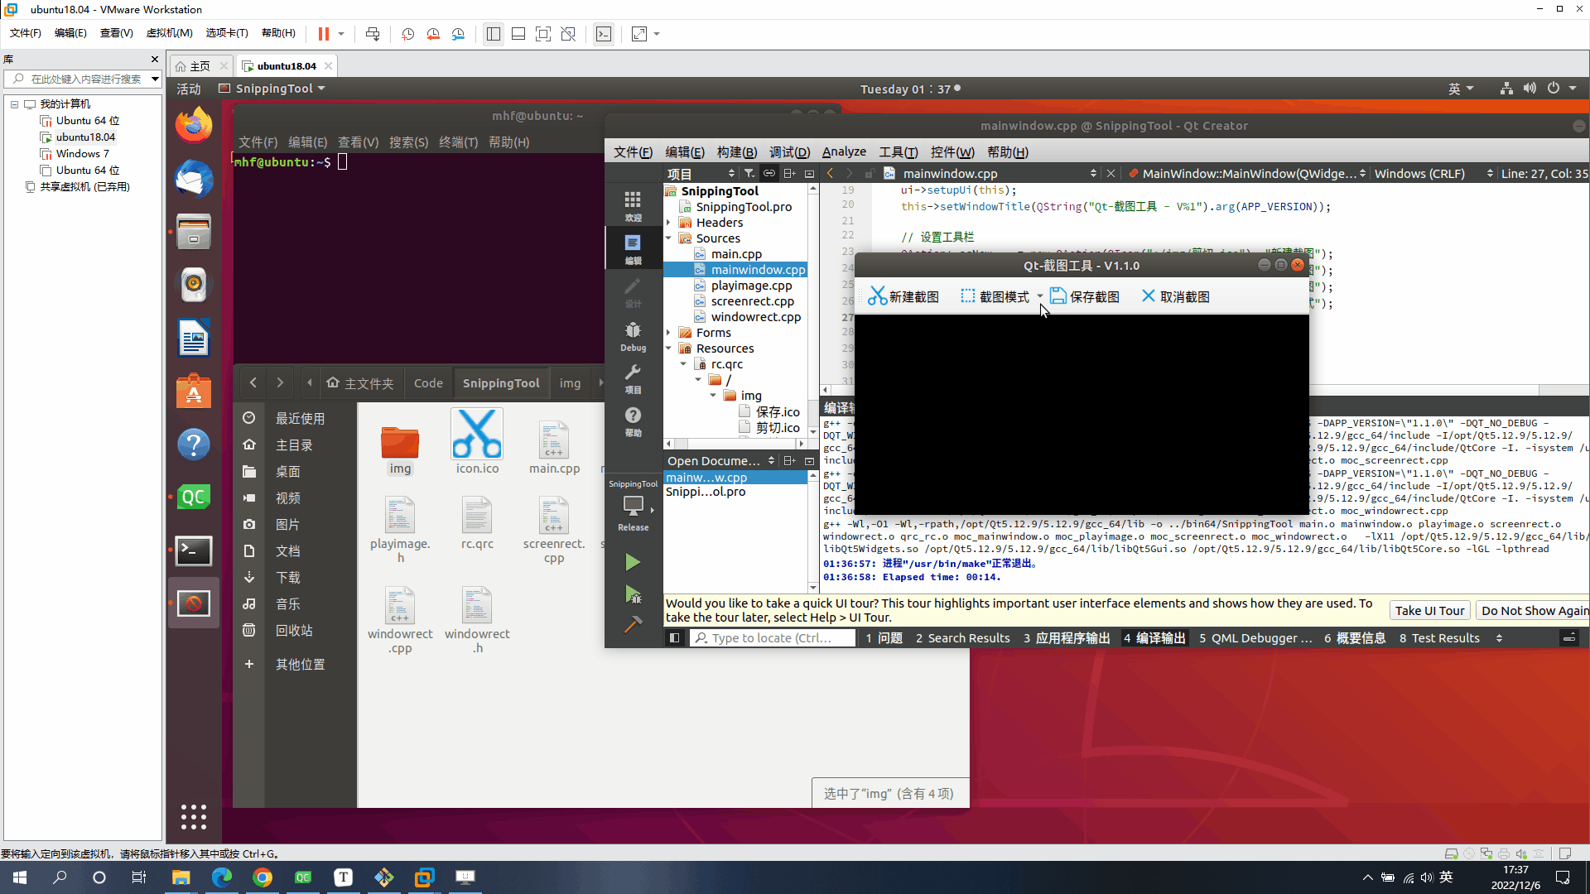Click the Build hammer icon
The height and width of the screenshot is (894, 1590).
pos(633,625)
